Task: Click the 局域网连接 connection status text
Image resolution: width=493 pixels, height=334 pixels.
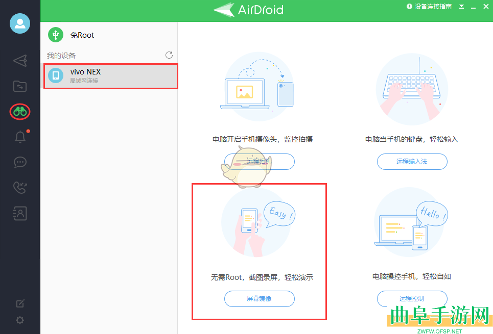Action: 84,81
